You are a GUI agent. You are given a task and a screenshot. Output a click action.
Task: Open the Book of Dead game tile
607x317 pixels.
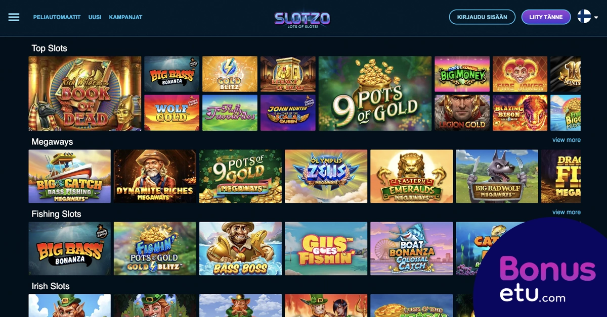(85, 93)
